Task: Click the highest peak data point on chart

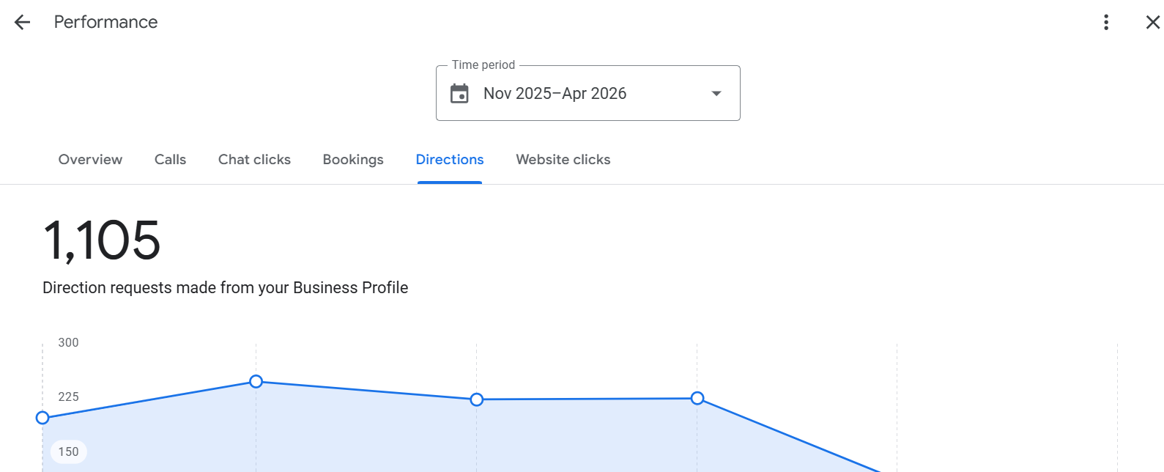Action: tap(256, 381)
